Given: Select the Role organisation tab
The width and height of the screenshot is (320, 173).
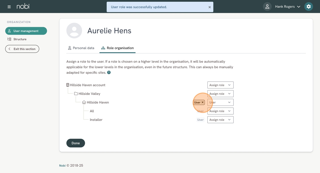Looking at the screenshot, I should coord(117,48).
